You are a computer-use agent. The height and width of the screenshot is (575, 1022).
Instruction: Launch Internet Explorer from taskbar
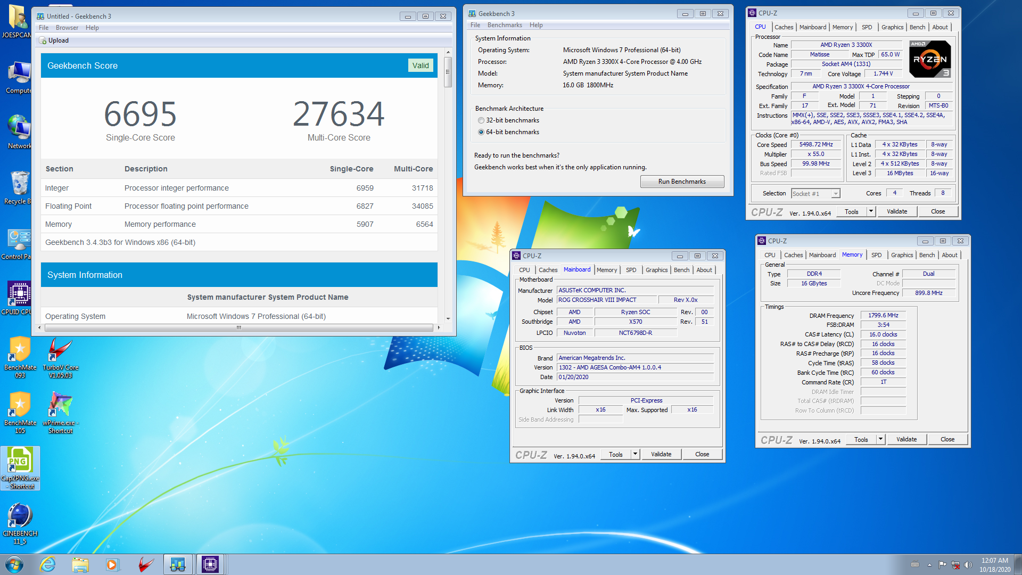click(48, 564)
